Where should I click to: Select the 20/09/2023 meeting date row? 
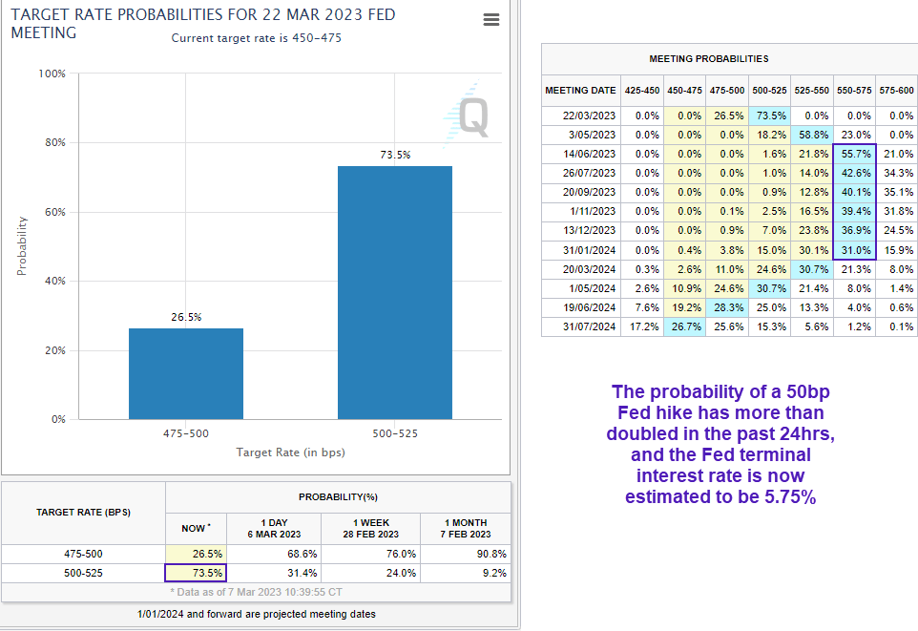[729, 192]
